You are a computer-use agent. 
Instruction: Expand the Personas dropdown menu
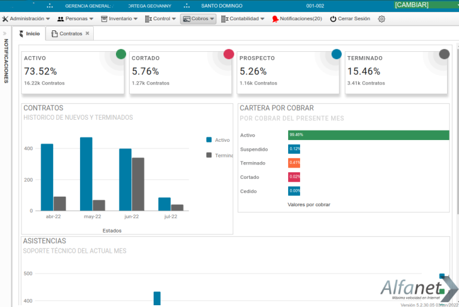[75, 19]
